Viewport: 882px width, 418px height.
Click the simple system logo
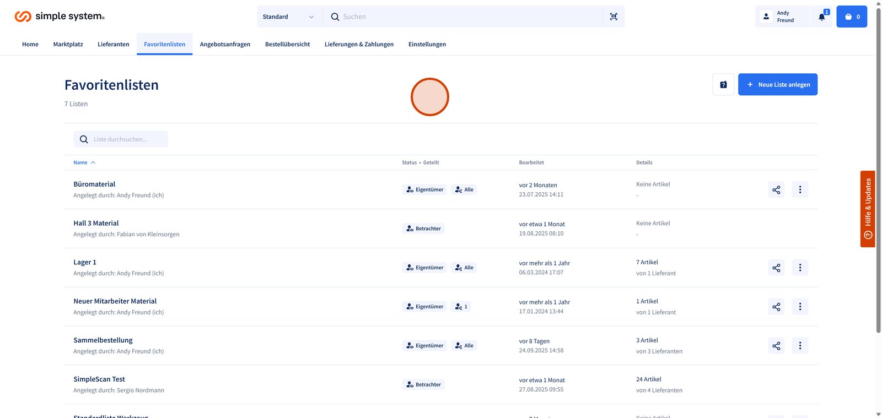pos(60,17)
